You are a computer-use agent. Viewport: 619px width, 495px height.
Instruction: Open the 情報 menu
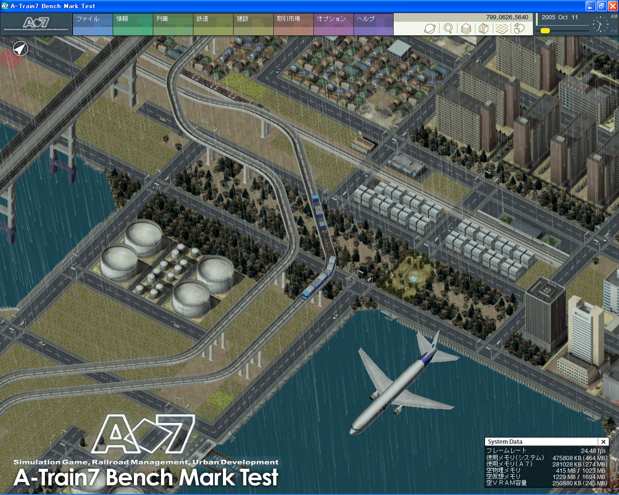[x=133, y=24]
